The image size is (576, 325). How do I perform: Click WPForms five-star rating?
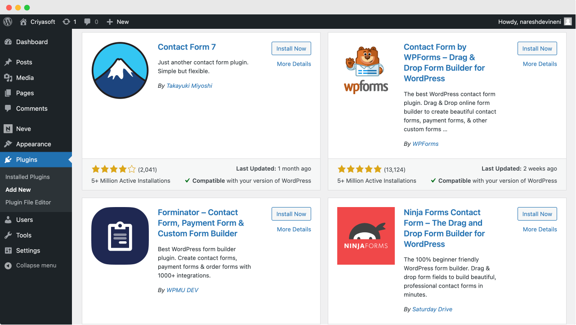click(x=360, y=169)
